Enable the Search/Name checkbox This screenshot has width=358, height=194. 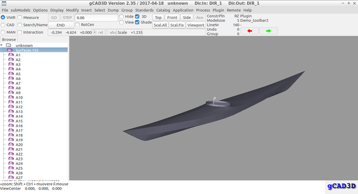click(20, 25)
